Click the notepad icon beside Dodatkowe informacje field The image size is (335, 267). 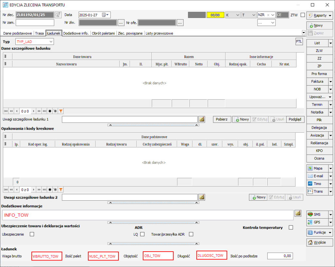pos(297,213)
